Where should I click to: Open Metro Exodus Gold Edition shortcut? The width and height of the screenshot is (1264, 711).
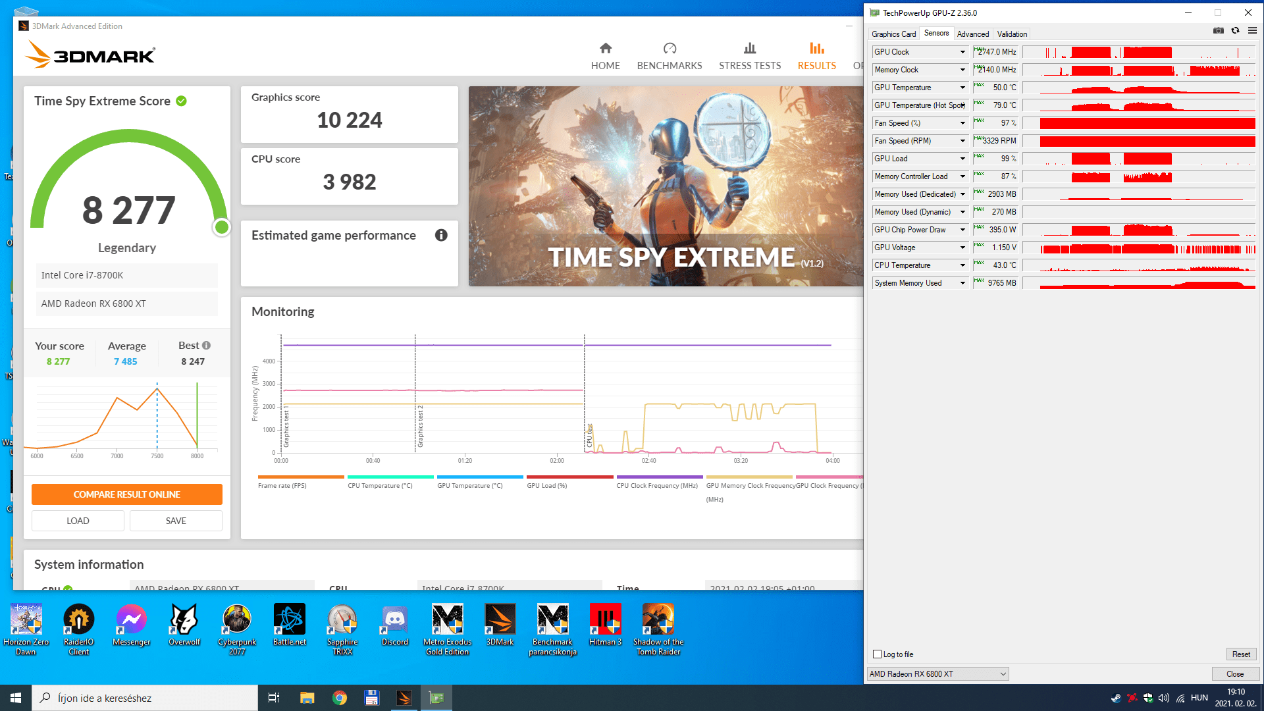tap(448, 630)
